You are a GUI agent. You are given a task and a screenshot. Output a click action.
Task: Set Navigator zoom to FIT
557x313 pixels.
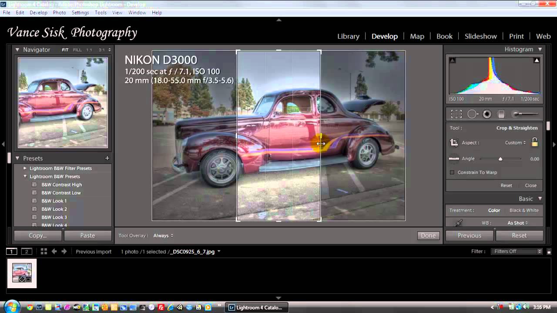click(x=65, y=50)
